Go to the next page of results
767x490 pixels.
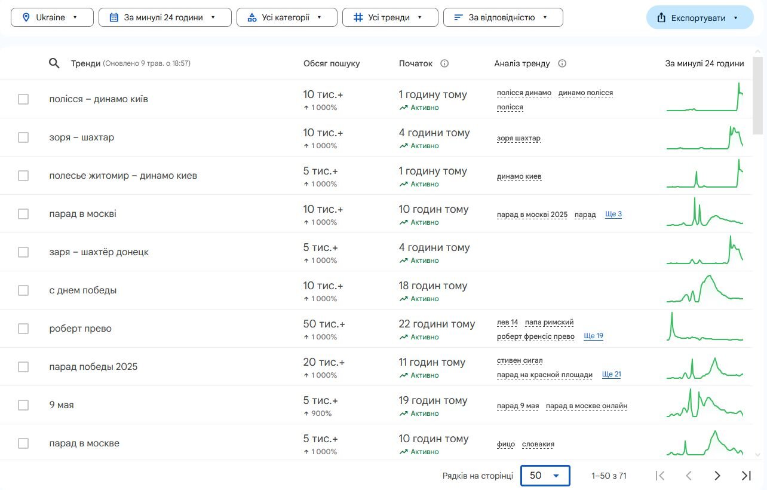pyautogui.click(x=717, y=476)
